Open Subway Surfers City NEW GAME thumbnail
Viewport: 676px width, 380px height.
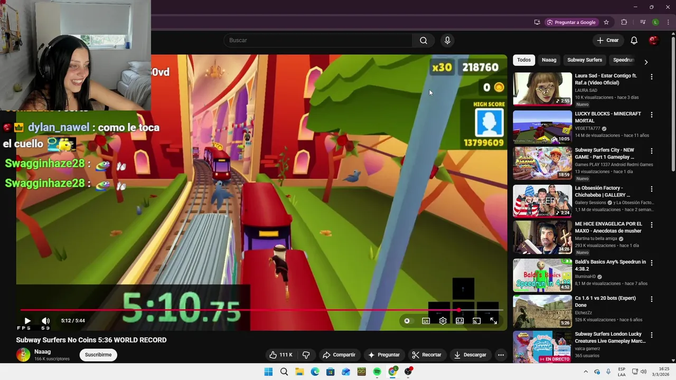542,163
